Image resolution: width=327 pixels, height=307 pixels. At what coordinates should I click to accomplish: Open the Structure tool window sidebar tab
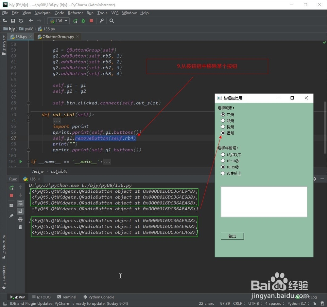click(x=4, y=247)
